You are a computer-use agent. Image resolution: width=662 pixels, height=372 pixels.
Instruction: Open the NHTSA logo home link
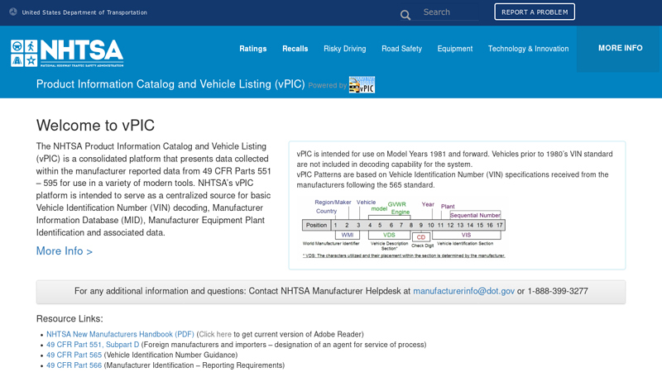tap(67, 53)
